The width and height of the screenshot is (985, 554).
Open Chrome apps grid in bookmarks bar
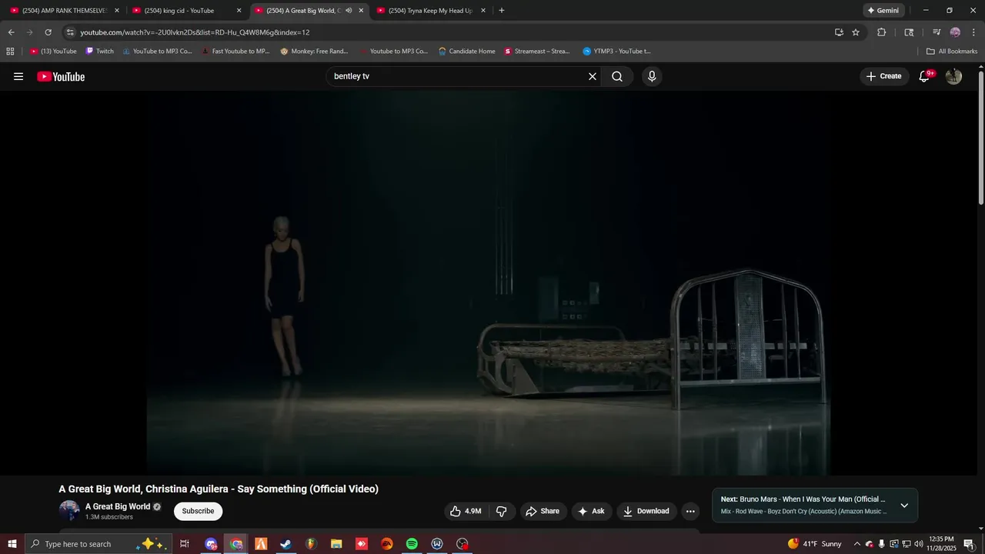coord(10,52)
